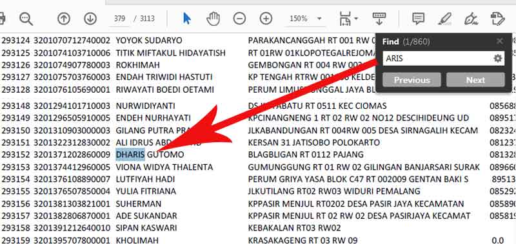Click the Next button in Find

point(475,80)
